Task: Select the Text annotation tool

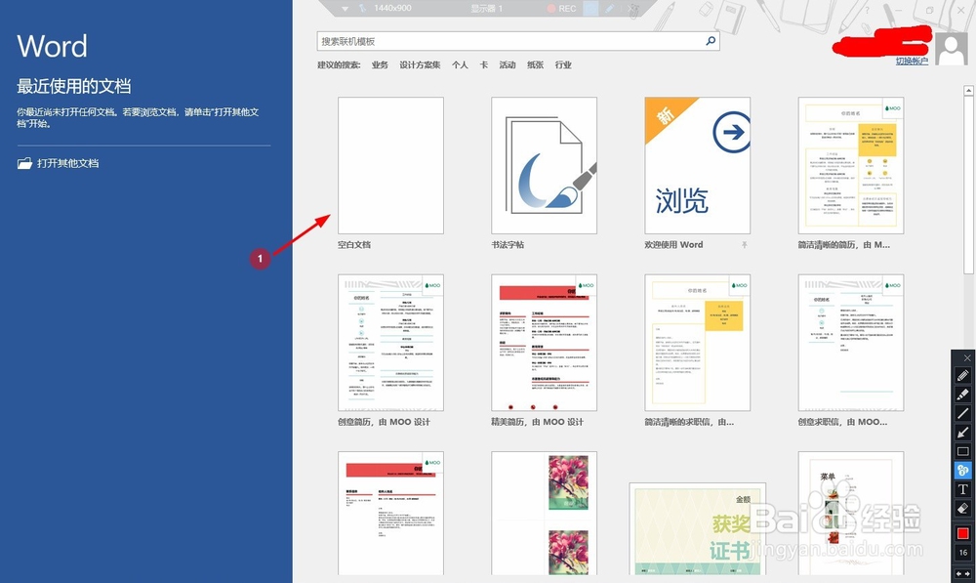Action: [x=963, y=489]
